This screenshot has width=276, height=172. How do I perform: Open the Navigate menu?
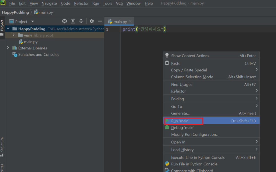pos(49,3)
